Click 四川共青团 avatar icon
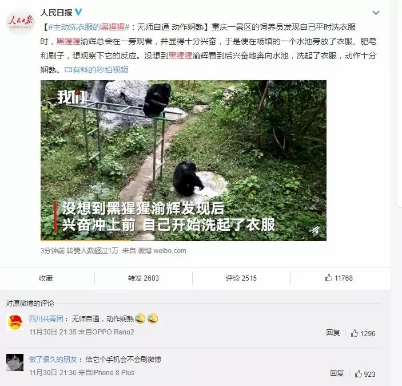Image resolution: width=402 pixels, height=386 pixels. tap(15, 322)
